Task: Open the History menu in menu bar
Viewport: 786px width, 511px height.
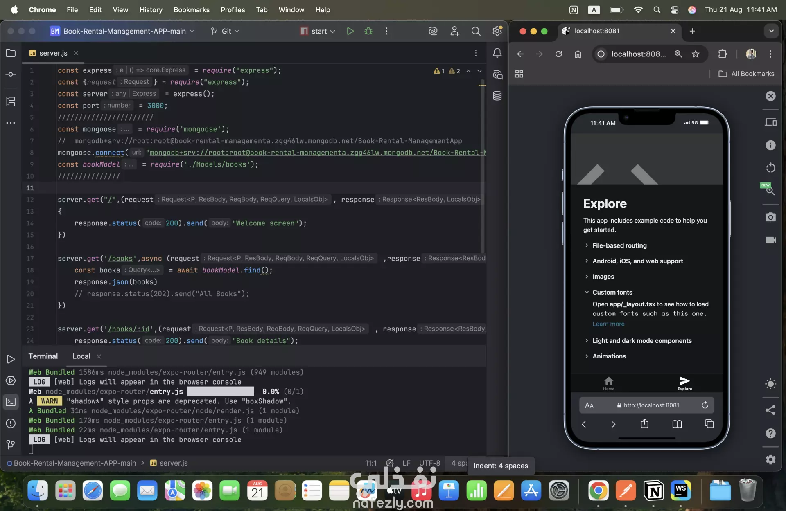Action: 151,9
